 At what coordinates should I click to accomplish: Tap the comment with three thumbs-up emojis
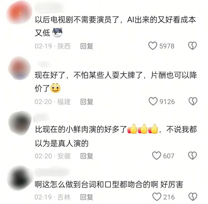click(x=116, y=136)
